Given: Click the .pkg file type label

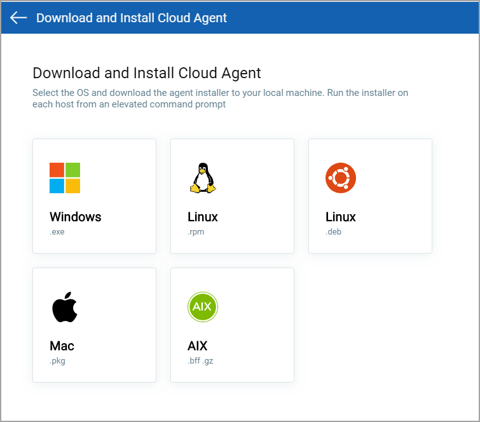Looking at the screenshot, I should (57, 361).
